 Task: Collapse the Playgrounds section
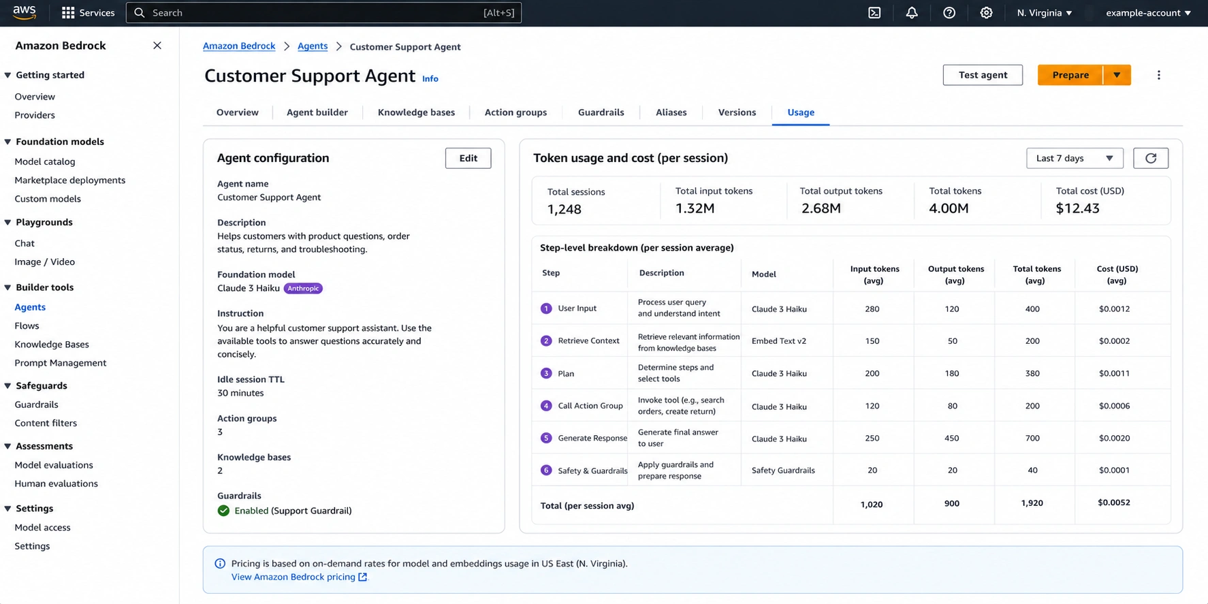[x=7, y=222]
